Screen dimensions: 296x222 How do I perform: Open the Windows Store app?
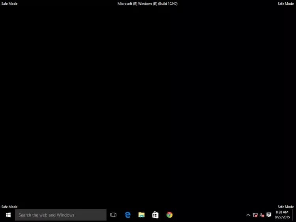pyautogui.click(x=155, y=215)
